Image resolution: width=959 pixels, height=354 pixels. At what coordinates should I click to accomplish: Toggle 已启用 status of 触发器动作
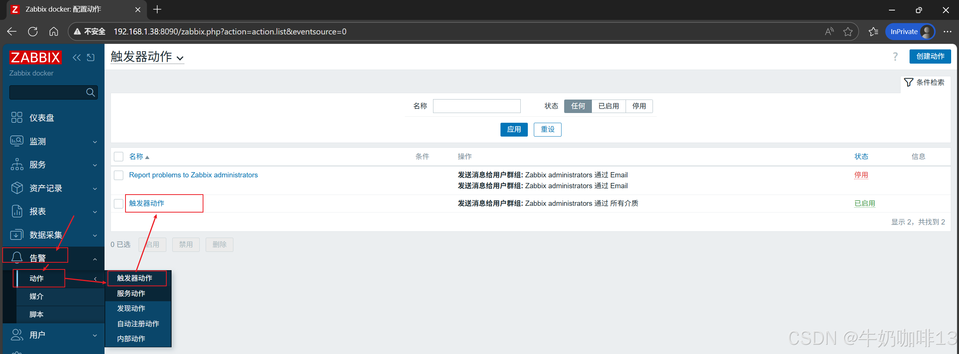(865, 204)
